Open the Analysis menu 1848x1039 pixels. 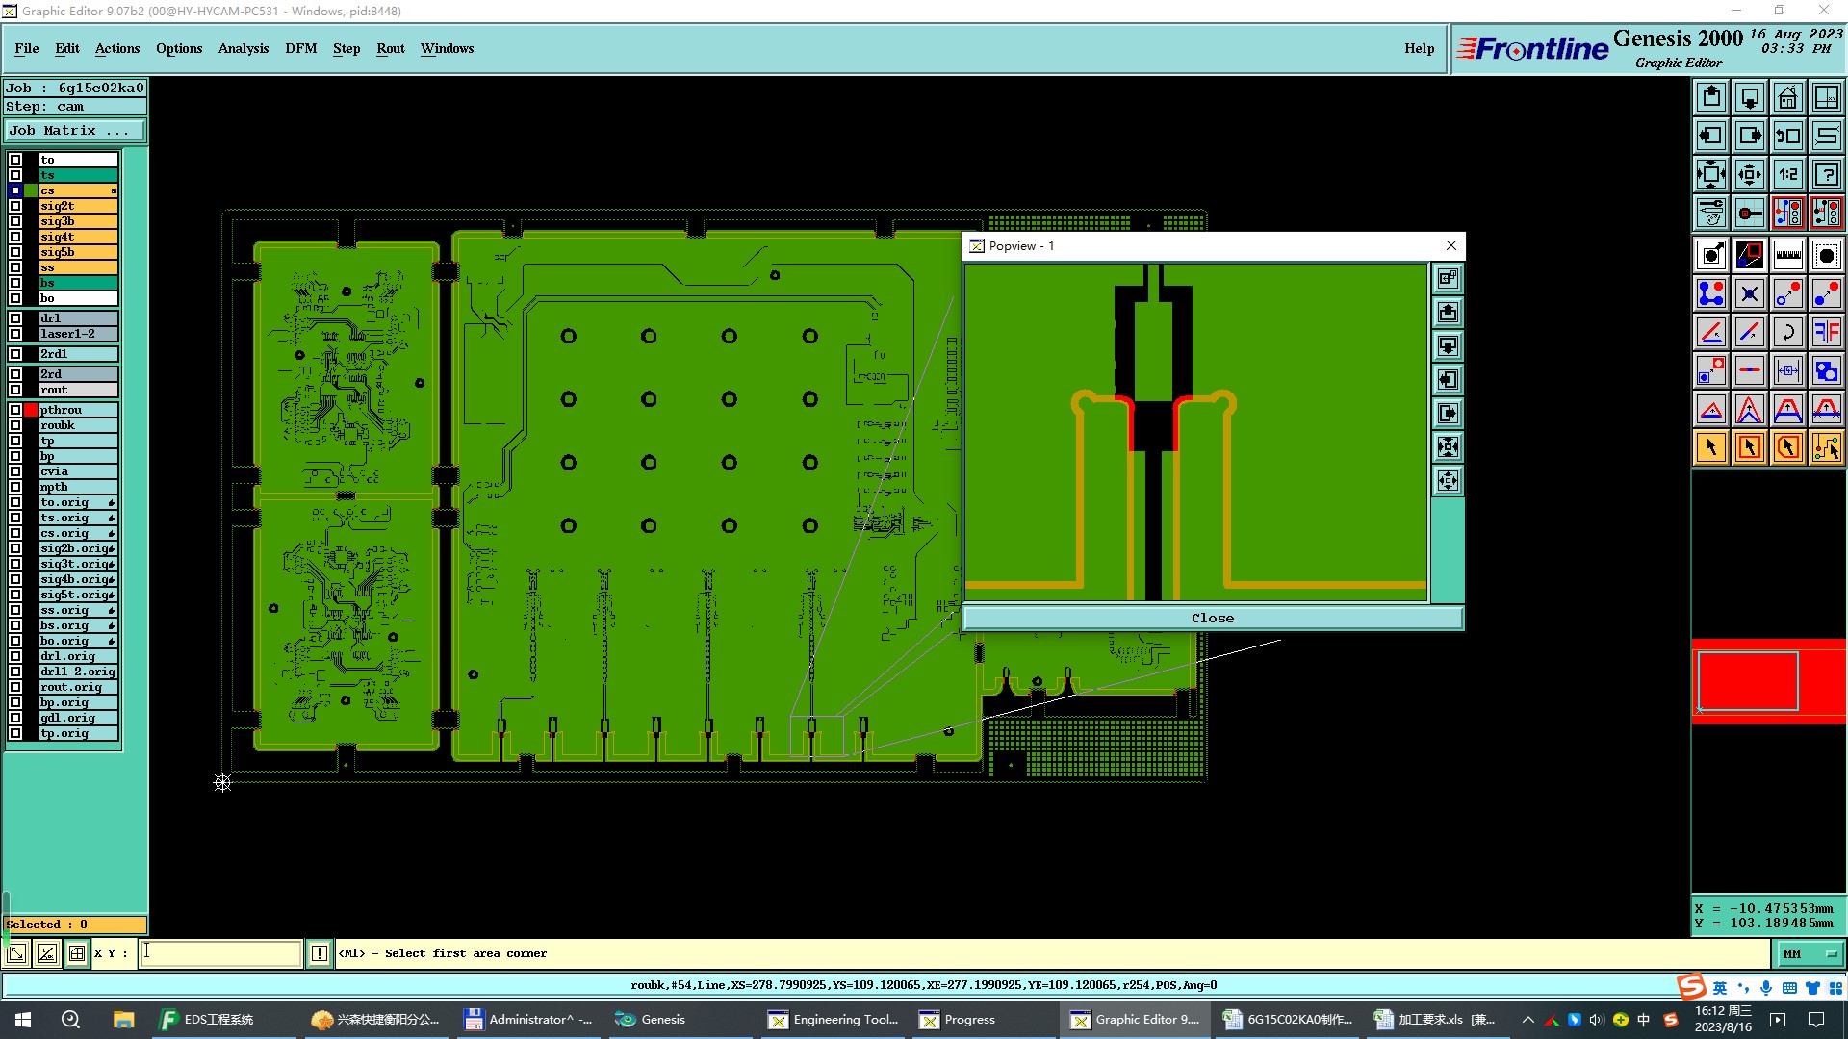pos(243,48)
